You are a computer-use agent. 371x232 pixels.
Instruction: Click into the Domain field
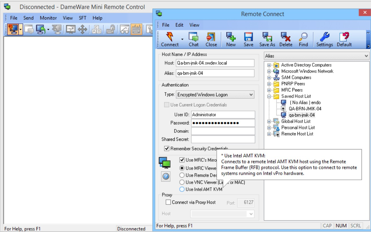click(x=223, y=131)
